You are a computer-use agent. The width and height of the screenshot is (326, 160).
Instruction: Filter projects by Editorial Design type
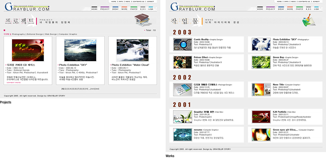(x=35, y=34)
